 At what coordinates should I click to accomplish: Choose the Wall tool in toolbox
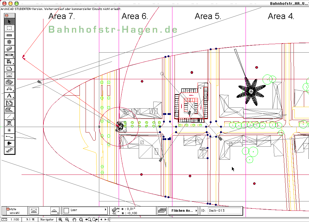coord(9,35)
